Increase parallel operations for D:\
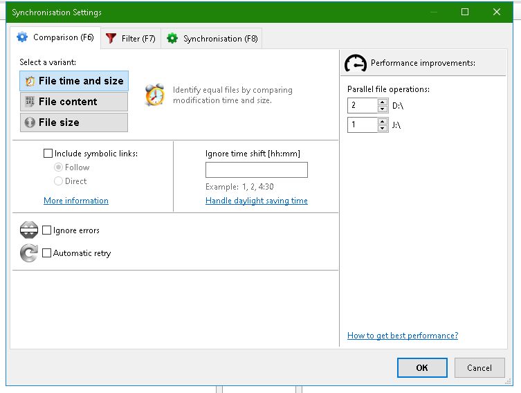 (x=383, y=102)
